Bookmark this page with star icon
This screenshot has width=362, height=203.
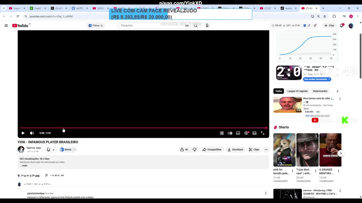(x=325, y=16)
